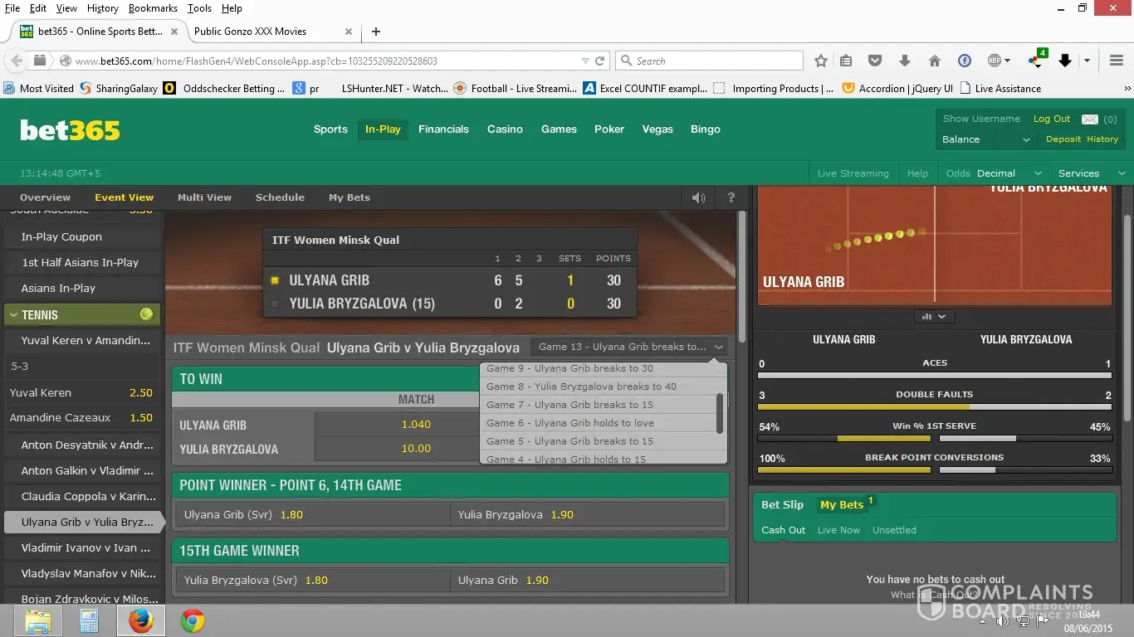The image size is (1134, 637).
Task: Click the Pocket save icon
Action: tap(874, 61)
